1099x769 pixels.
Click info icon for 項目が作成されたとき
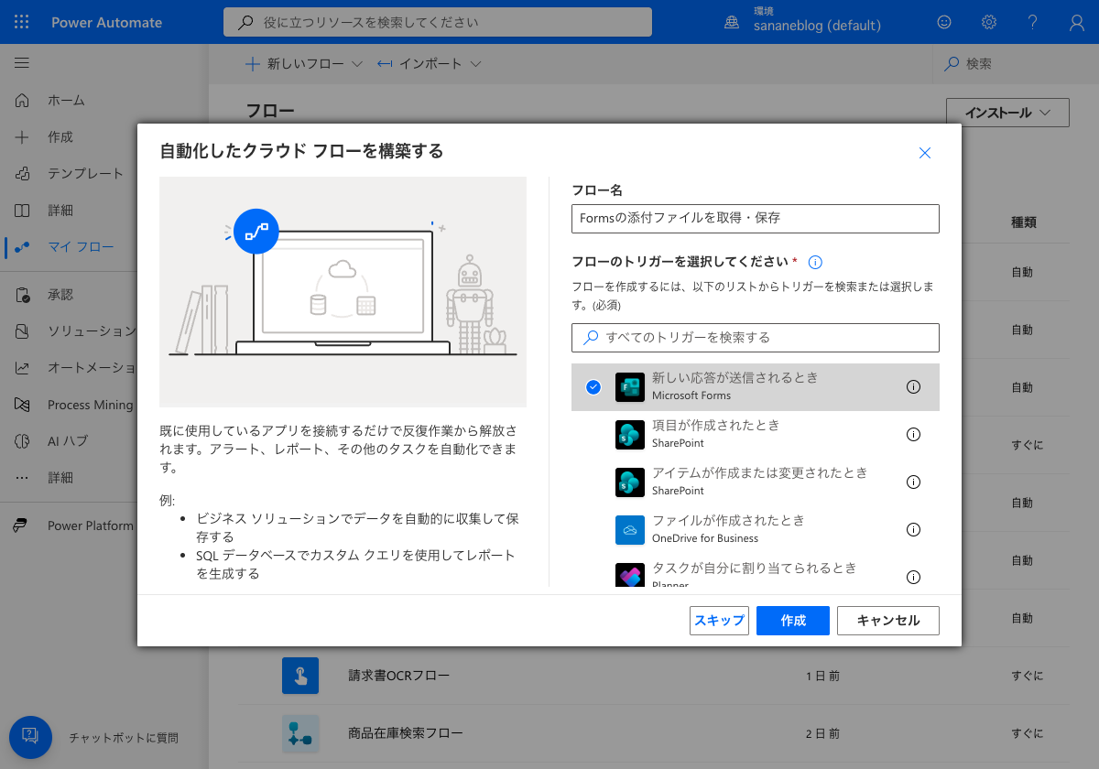pos(913,435)
